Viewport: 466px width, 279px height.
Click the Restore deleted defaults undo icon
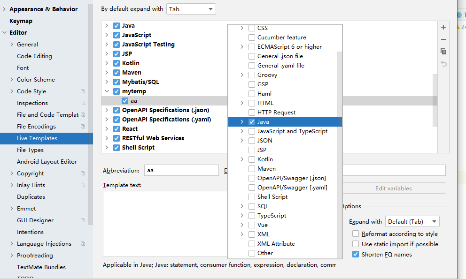pos(443,64)
